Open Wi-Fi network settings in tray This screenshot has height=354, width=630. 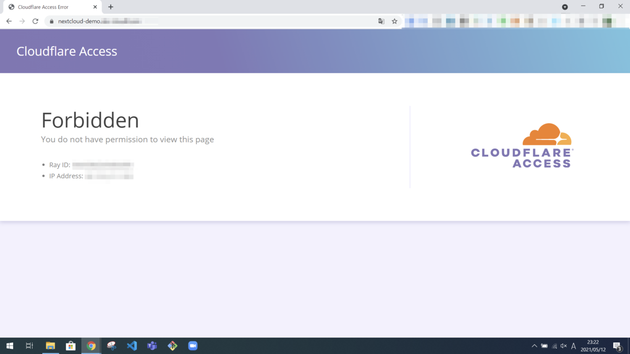click(x=554, y=346)
